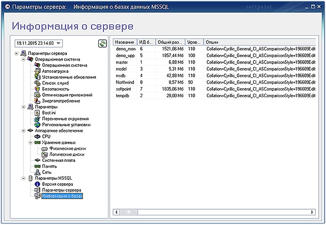Collapse the Параметры сервера root node
Viewport: 326px width, 225px height.
pos(16,53)
